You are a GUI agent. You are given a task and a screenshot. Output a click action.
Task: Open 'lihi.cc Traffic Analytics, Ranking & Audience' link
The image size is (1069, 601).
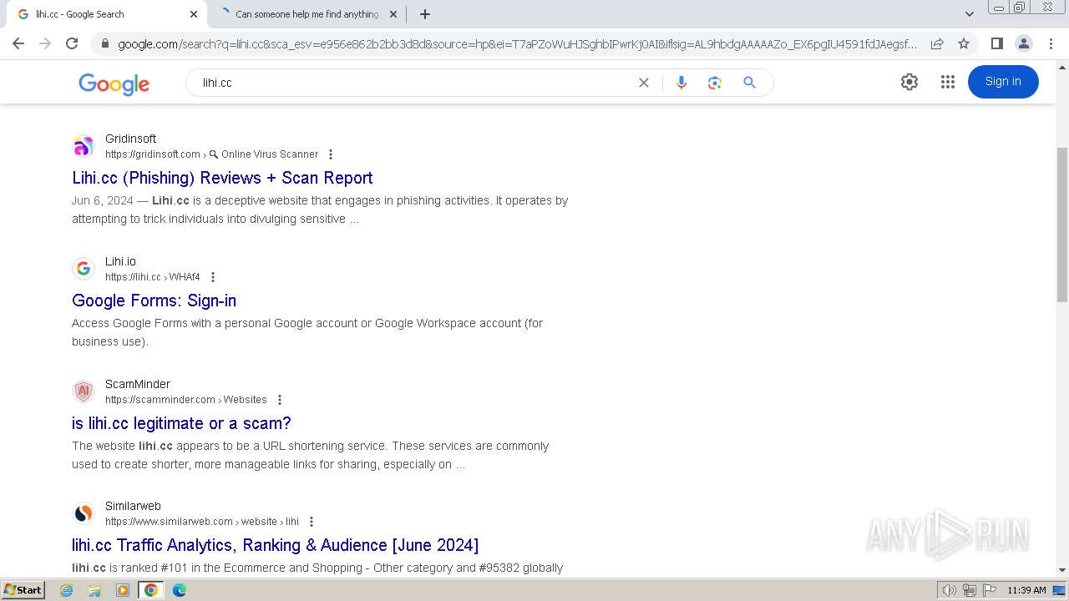click(x=275, y=545)
